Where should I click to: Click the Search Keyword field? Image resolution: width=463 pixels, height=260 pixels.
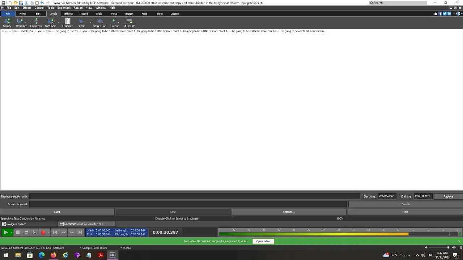tap(188, 204)
